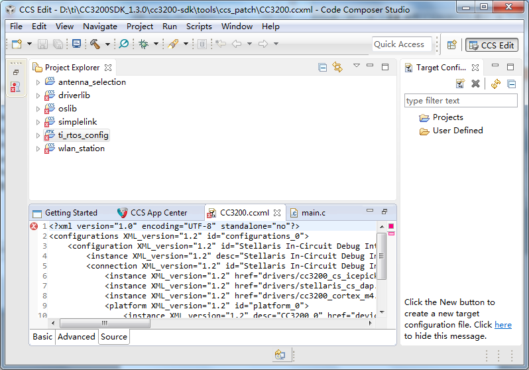Click Refresh icon in Target Configurations
The width and height of the screenshot is (529, 370).
(x=496, y=84)
